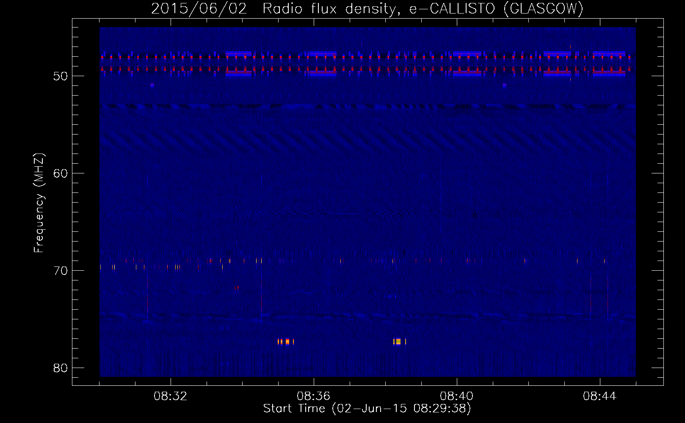Click the 08:40 time tick label
The width and height of the screenshot is (685, 423).
point(456,396)
